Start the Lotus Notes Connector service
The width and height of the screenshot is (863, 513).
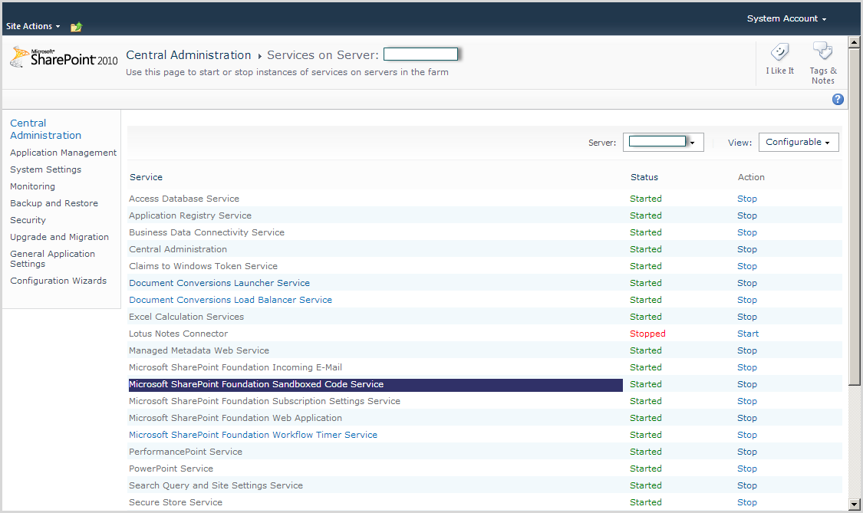tap(748, 334)
